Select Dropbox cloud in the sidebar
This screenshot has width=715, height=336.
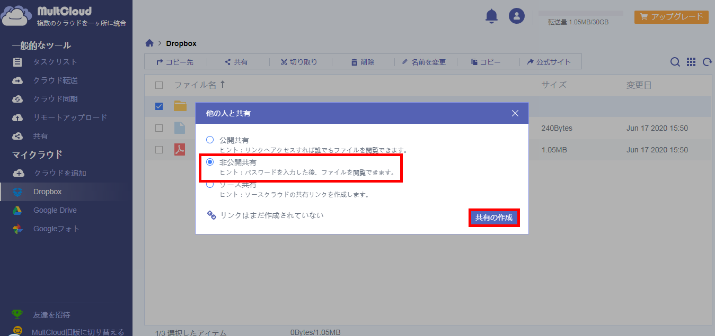[x=48, y=192]
